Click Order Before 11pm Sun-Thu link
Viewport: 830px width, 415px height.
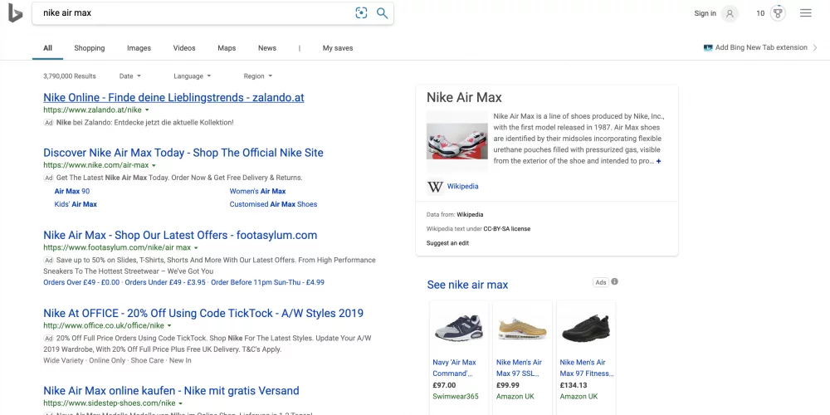[x=268, y=283]
